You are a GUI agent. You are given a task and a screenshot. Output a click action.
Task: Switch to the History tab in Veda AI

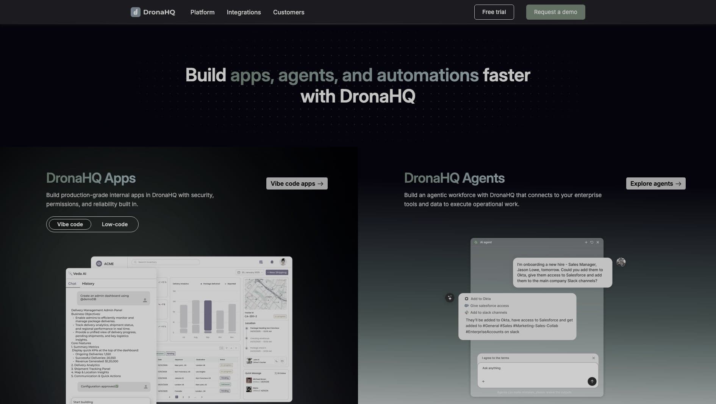(x=88, y=284)
